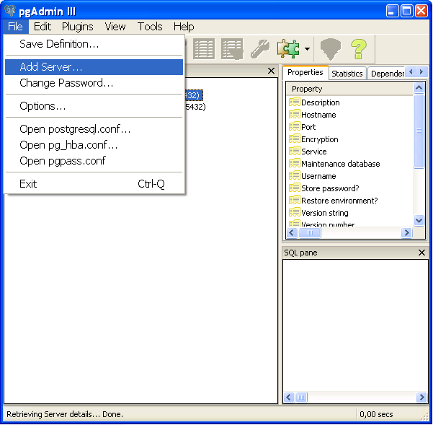
Task: Select the Hostname property row
Action: [318, 115]
